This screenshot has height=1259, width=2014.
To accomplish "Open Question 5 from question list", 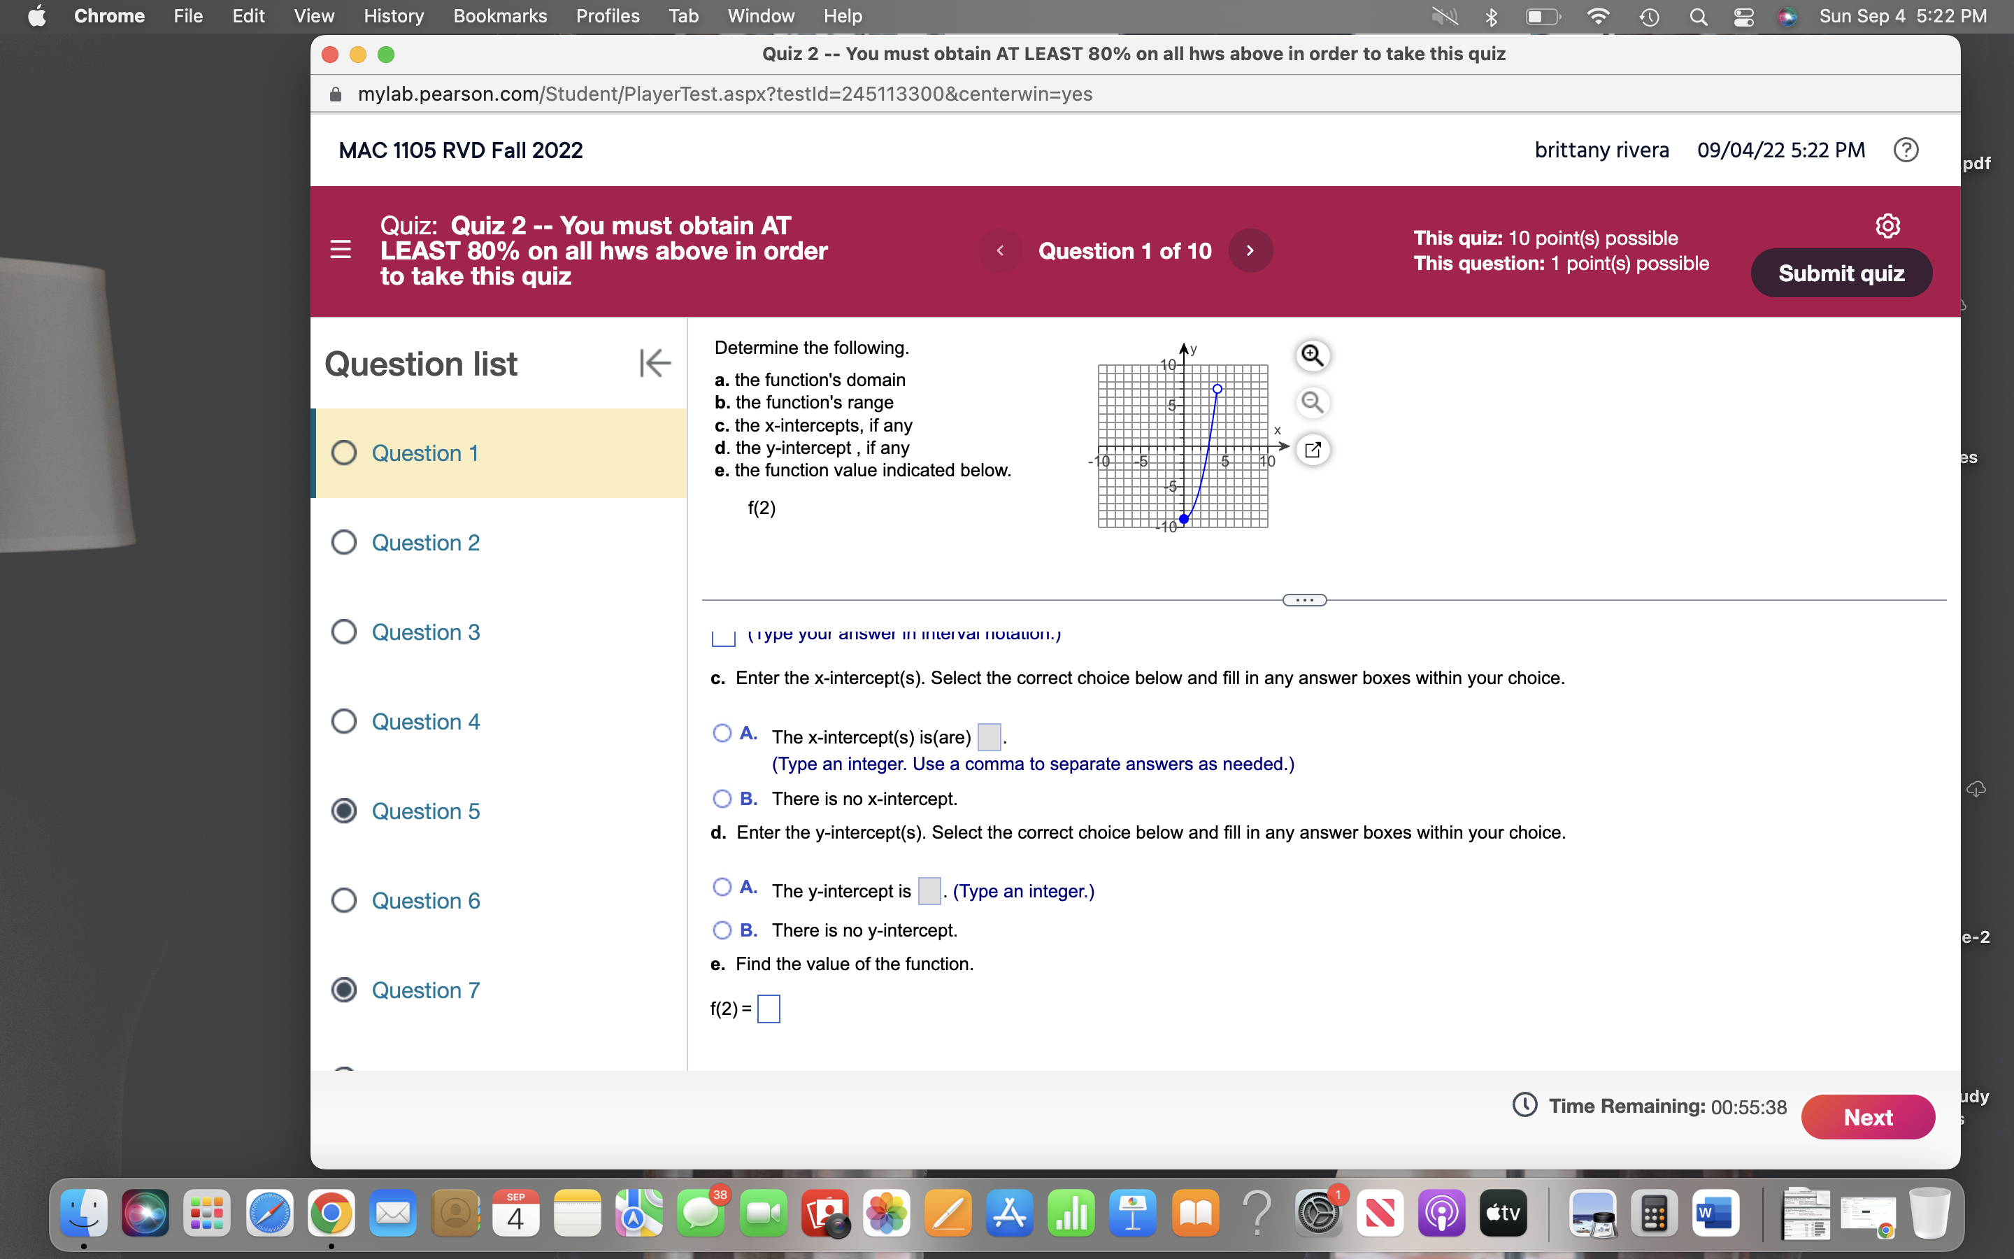I will (425, 811).
